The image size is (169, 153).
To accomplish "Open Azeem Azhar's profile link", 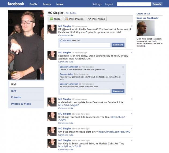I will 67,74.
